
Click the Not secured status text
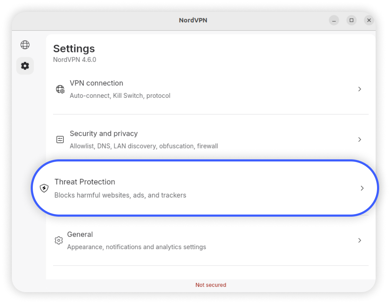point(211,285)
